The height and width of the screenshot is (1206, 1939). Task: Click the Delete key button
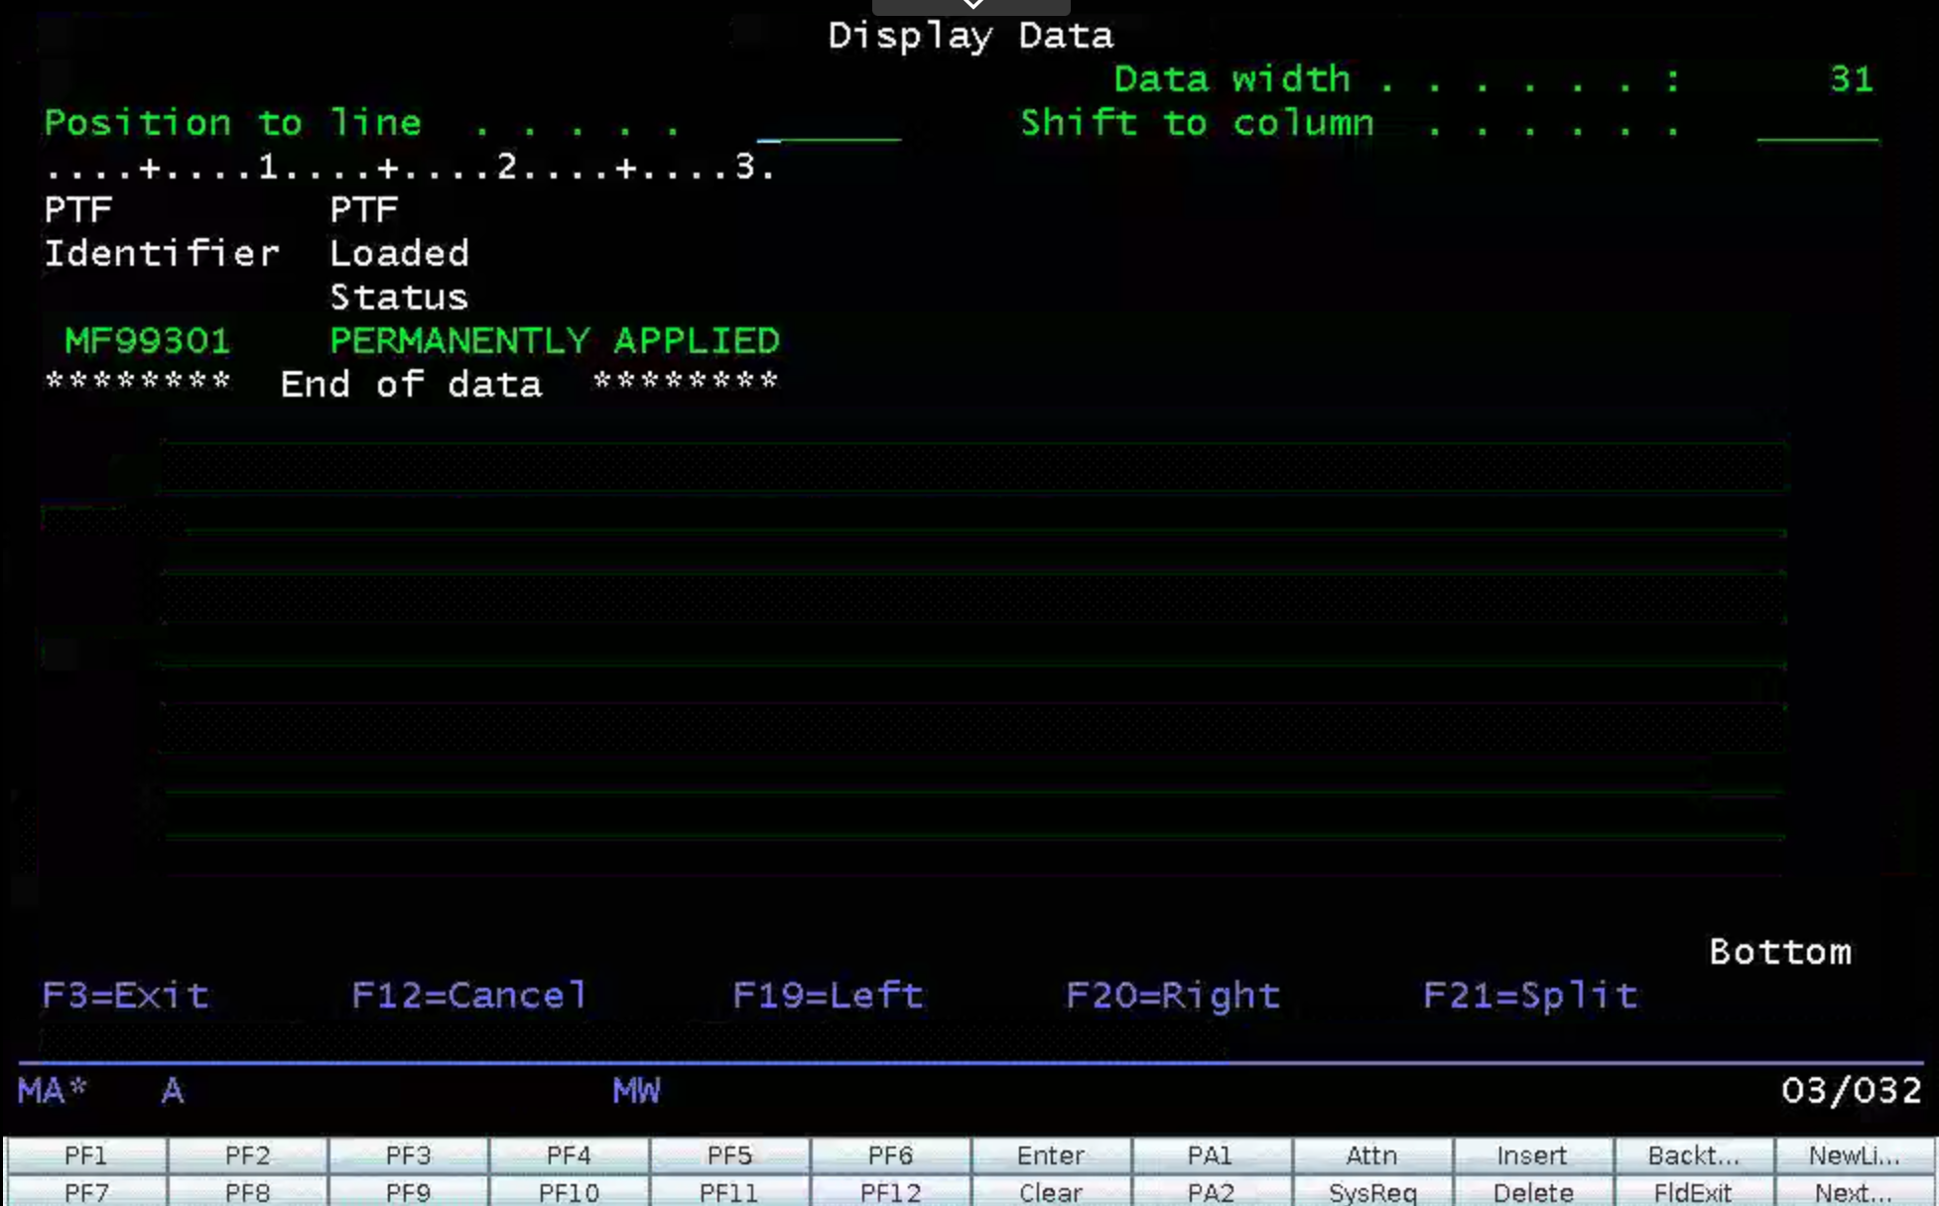coord(1533,1191)
